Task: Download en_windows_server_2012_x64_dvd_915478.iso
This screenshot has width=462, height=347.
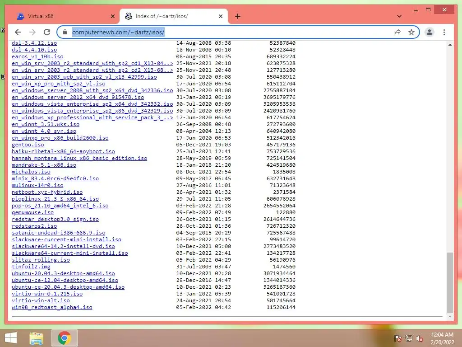Action: click(x=78, y=98)
